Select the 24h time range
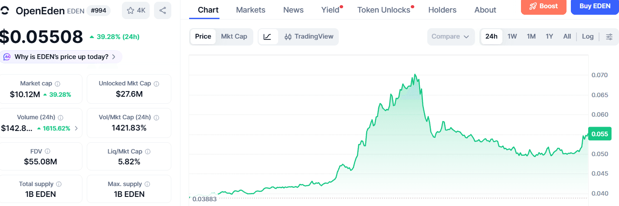 491,36
